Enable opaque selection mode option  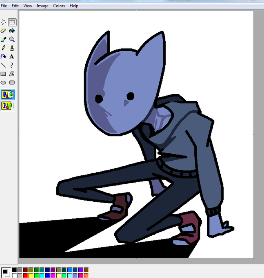[8, 94]
